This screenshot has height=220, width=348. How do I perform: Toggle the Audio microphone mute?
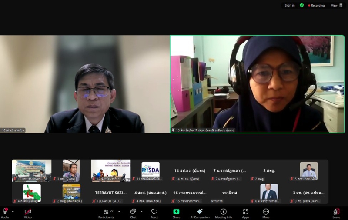coord(5,213)
